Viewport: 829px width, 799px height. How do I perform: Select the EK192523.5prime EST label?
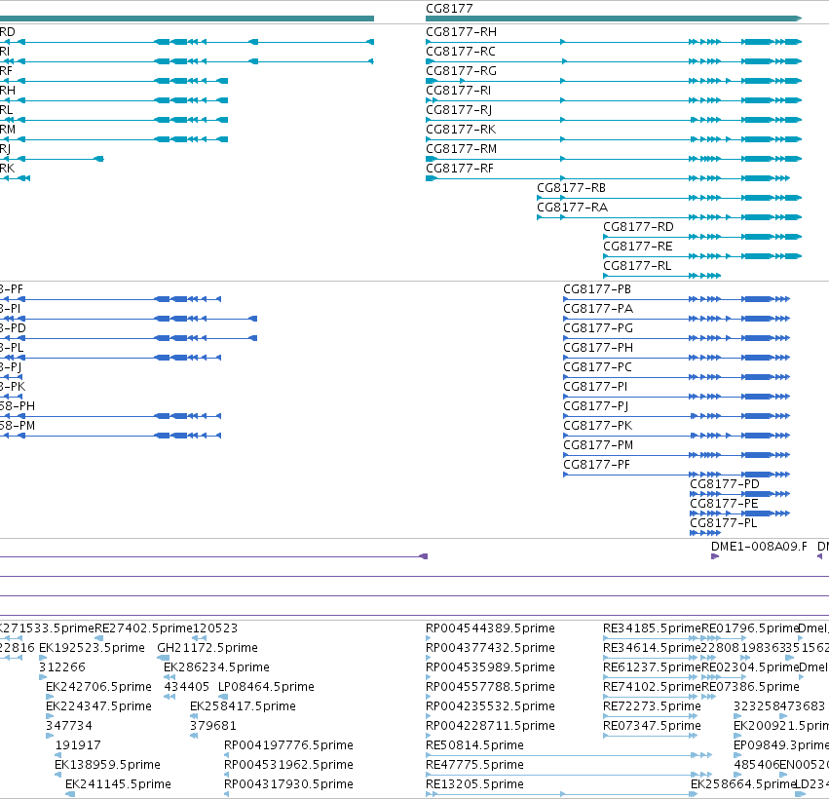point(92,648)
